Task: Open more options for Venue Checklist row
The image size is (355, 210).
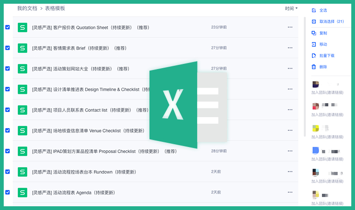Action: pos(290,130)
